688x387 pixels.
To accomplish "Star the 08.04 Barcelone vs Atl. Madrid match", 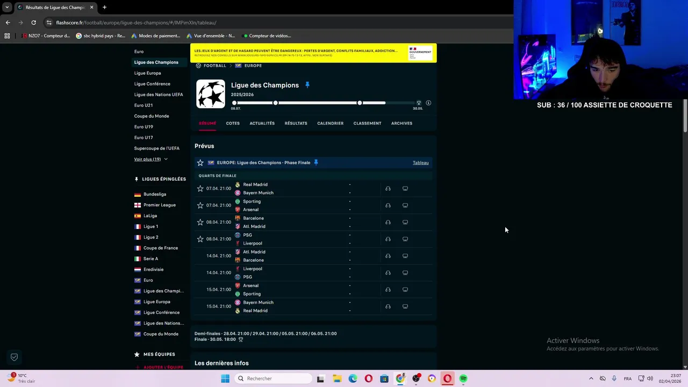I will click(x=200, y=222).
